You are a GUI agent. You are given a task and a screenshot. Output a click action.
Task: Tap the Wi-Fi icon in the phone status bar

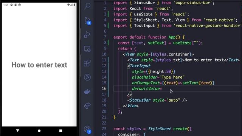pos(68,5)
